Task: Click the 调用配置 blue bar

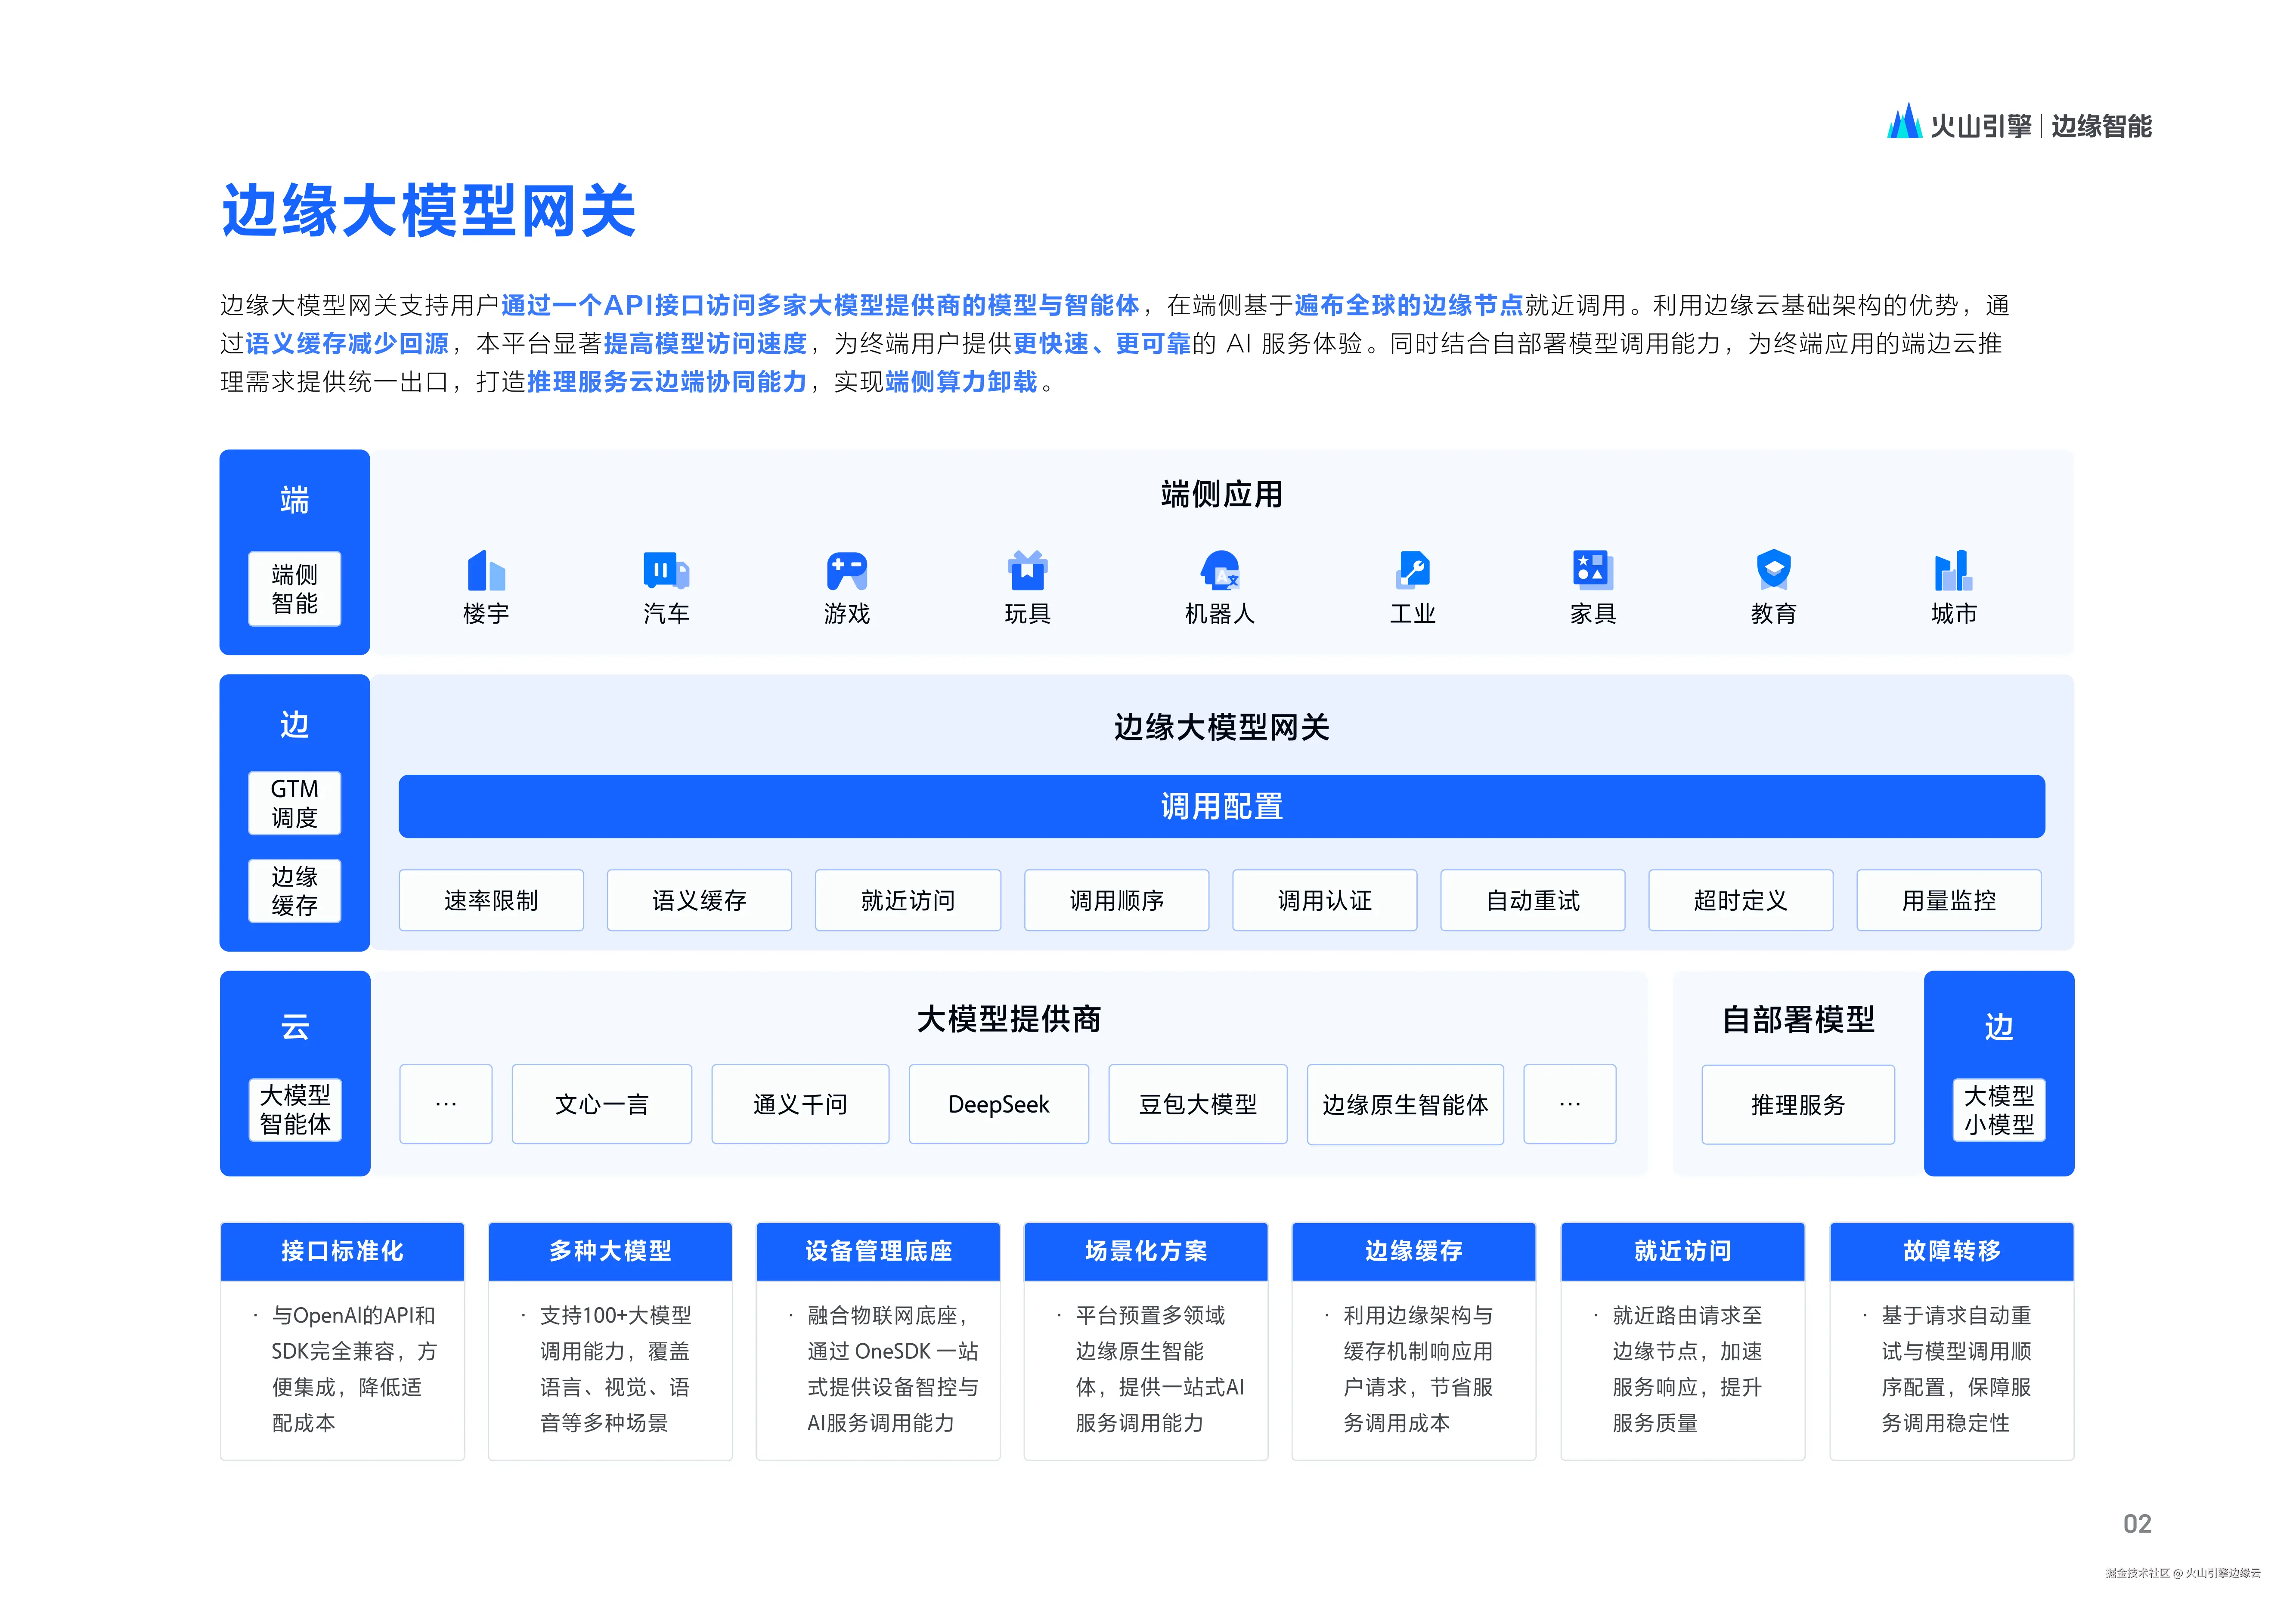Action: pos(1221,806)
